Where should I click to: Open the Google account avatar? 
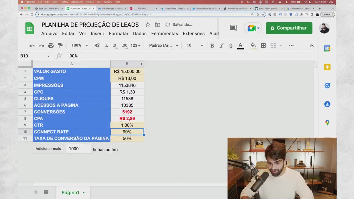(x=324, y=28)
